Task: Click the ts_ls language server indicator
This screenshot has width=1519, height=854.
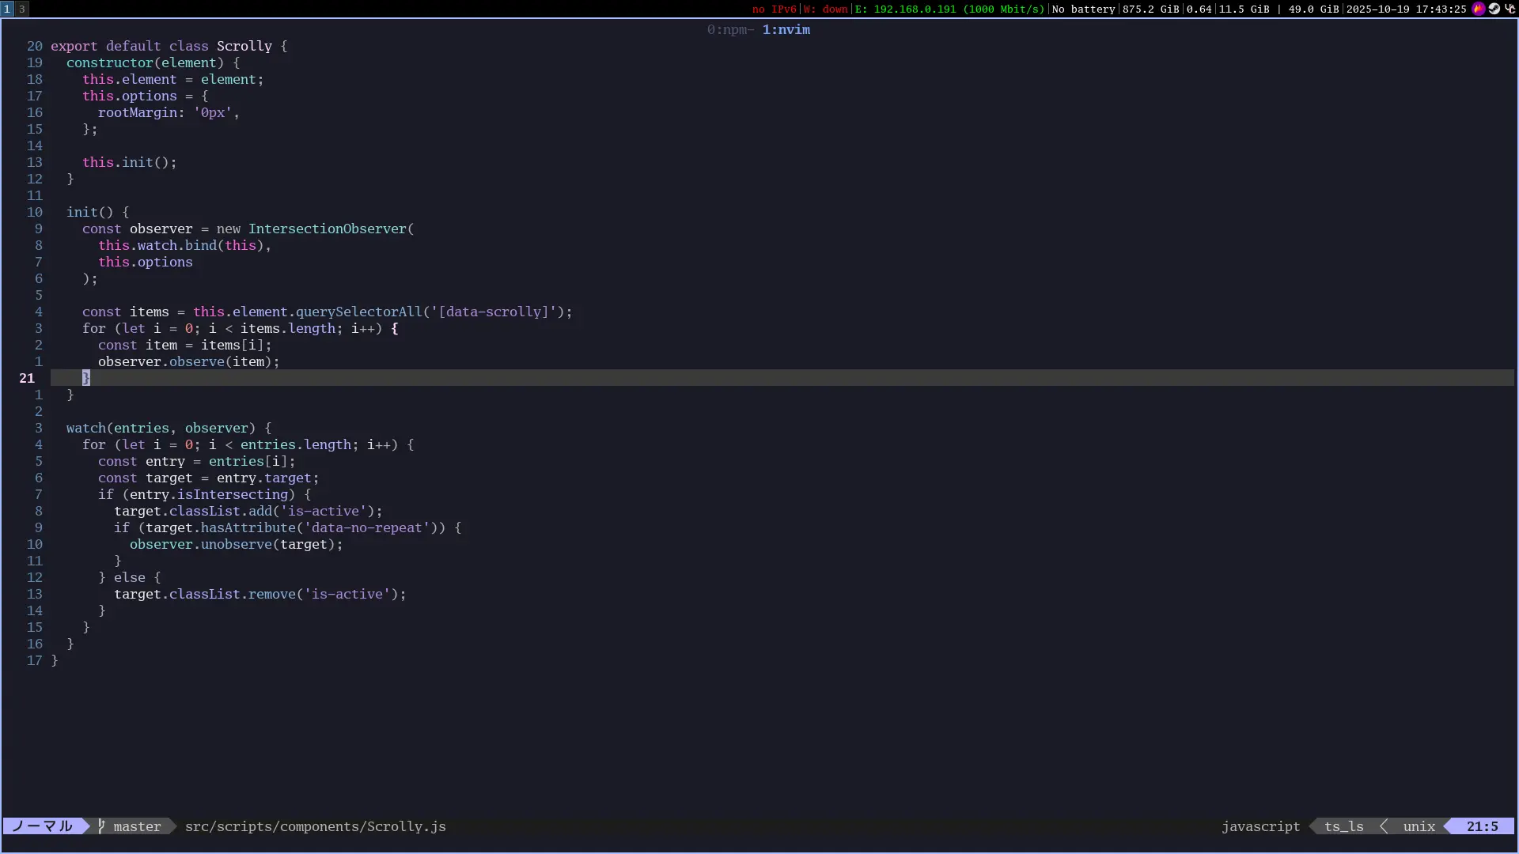Action: point(1343,826)
